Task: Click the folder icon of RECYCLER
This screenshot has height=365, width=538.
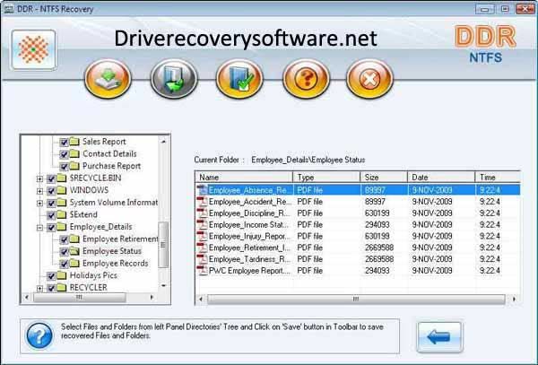Action: pyautogui.click(x=62, y=288)
